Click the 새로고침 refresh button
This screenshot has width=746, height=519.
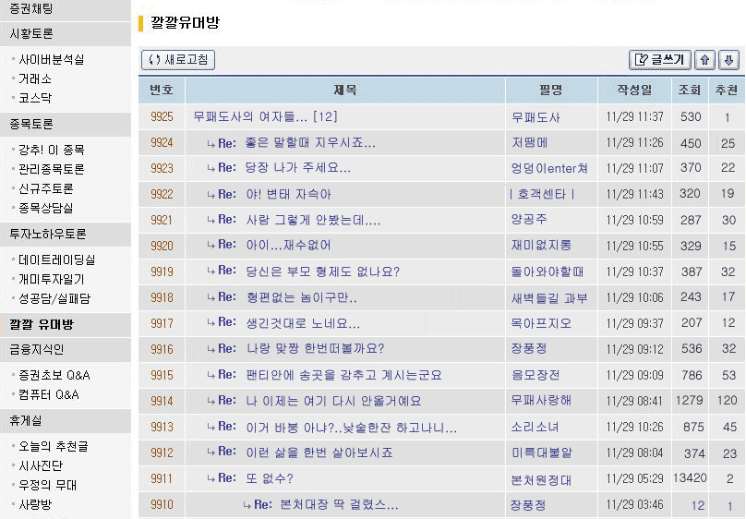pos(178,60)
